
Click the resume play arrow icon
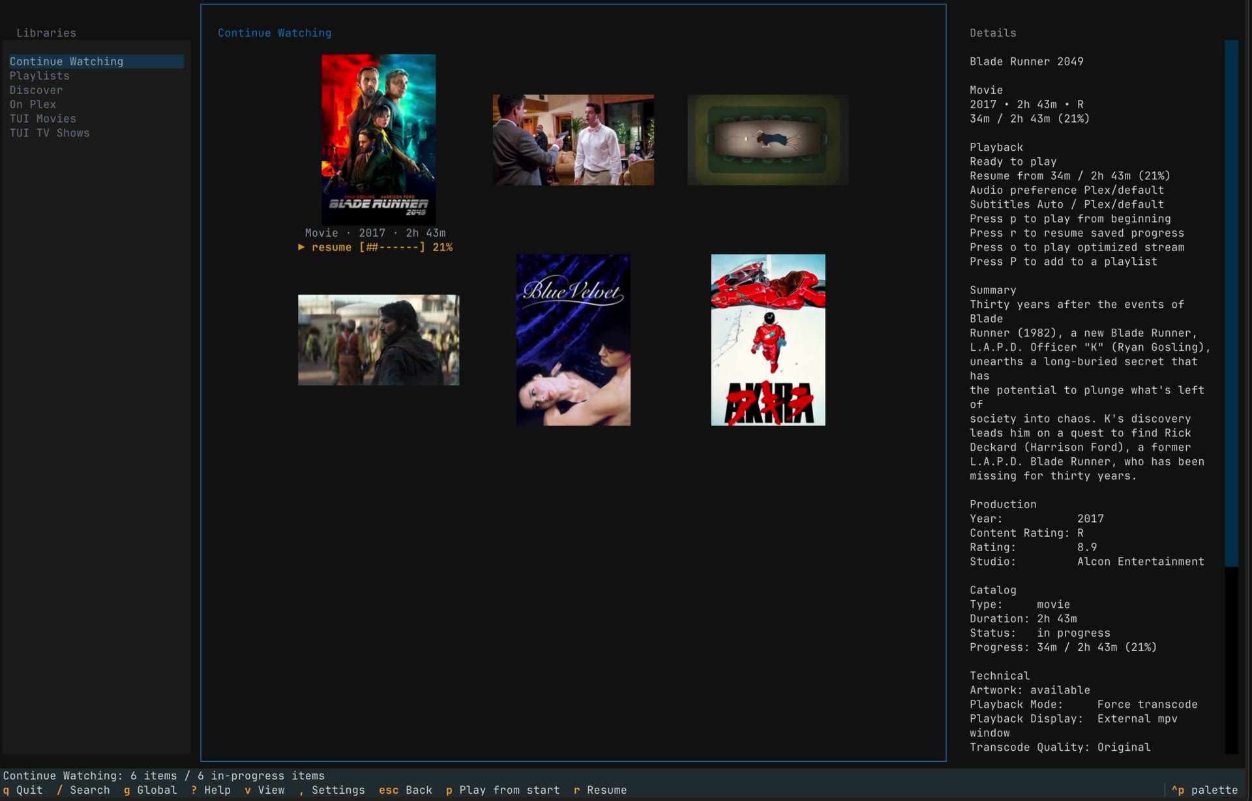301,247
